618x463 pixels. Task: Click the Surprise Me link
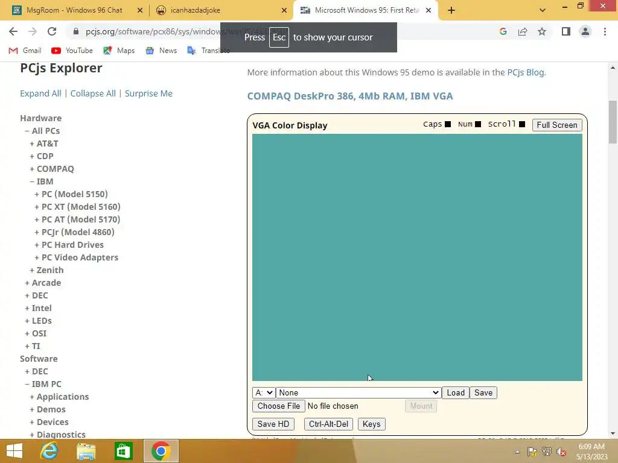pyautogui.click(x=148, y=93)
